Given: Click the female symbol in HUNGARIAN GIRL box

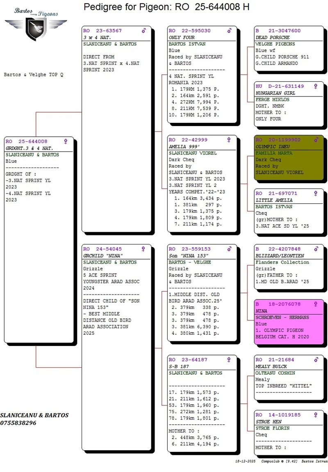Looking at the screenshot, I should tap(316, 87).
